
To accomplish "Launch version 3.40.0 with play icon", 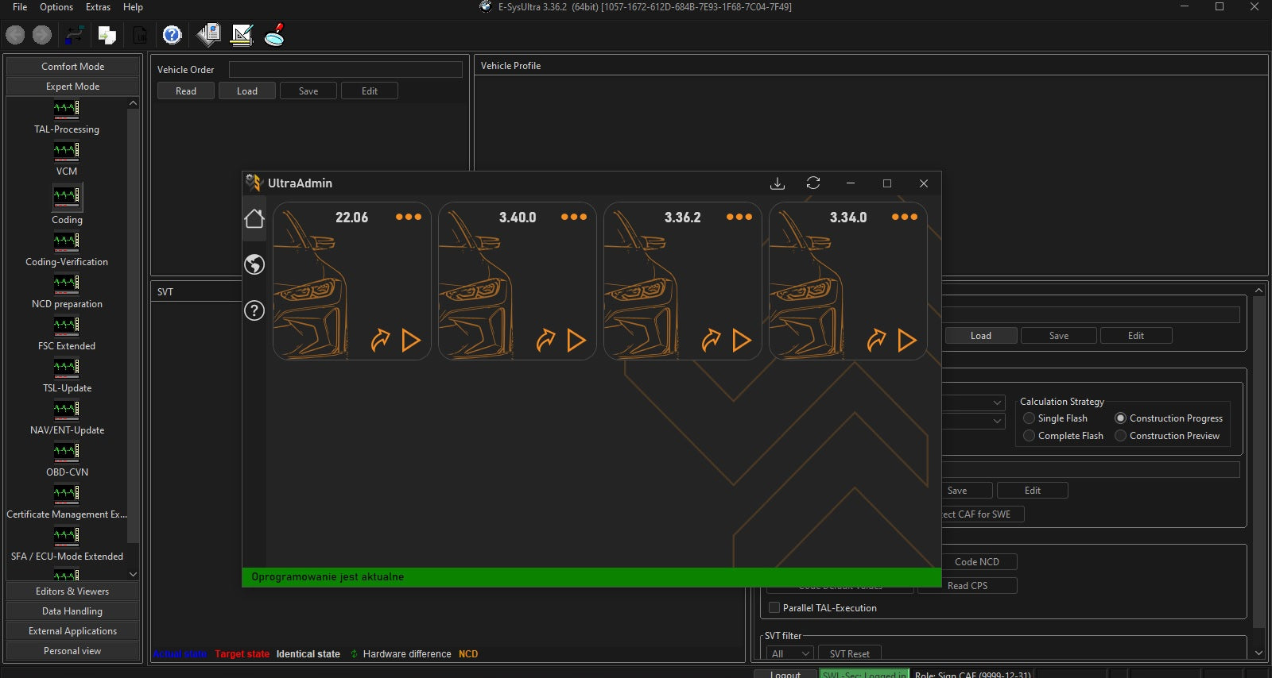I will (x=576, y=341).
